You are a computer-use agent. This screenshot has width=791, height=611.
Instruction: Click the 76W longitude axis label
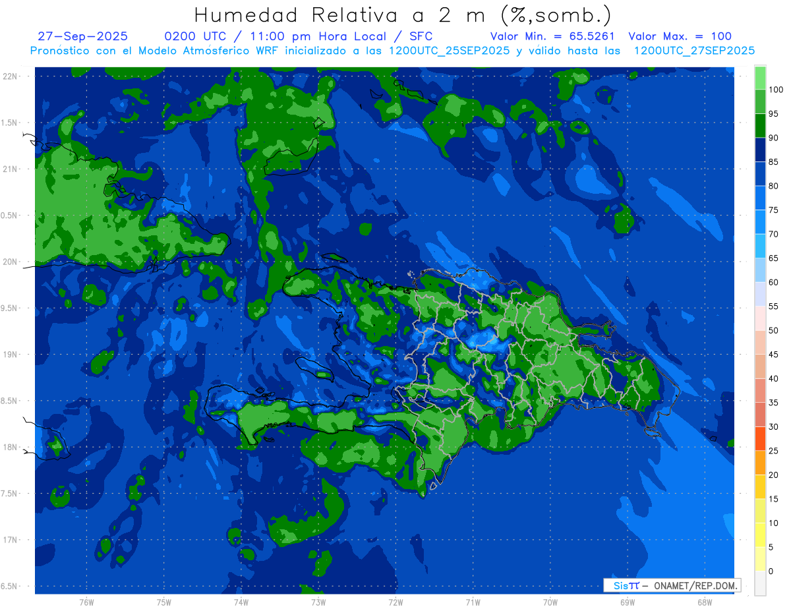86,602
